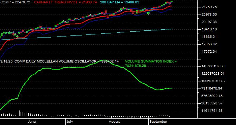Click the 78211876.29 summation value
This screenshot has height=125, width=236.
(x=136, y=66)
